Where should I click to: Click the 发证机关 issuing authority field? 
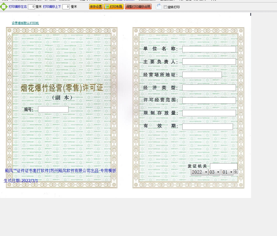(x=224, y=166)
